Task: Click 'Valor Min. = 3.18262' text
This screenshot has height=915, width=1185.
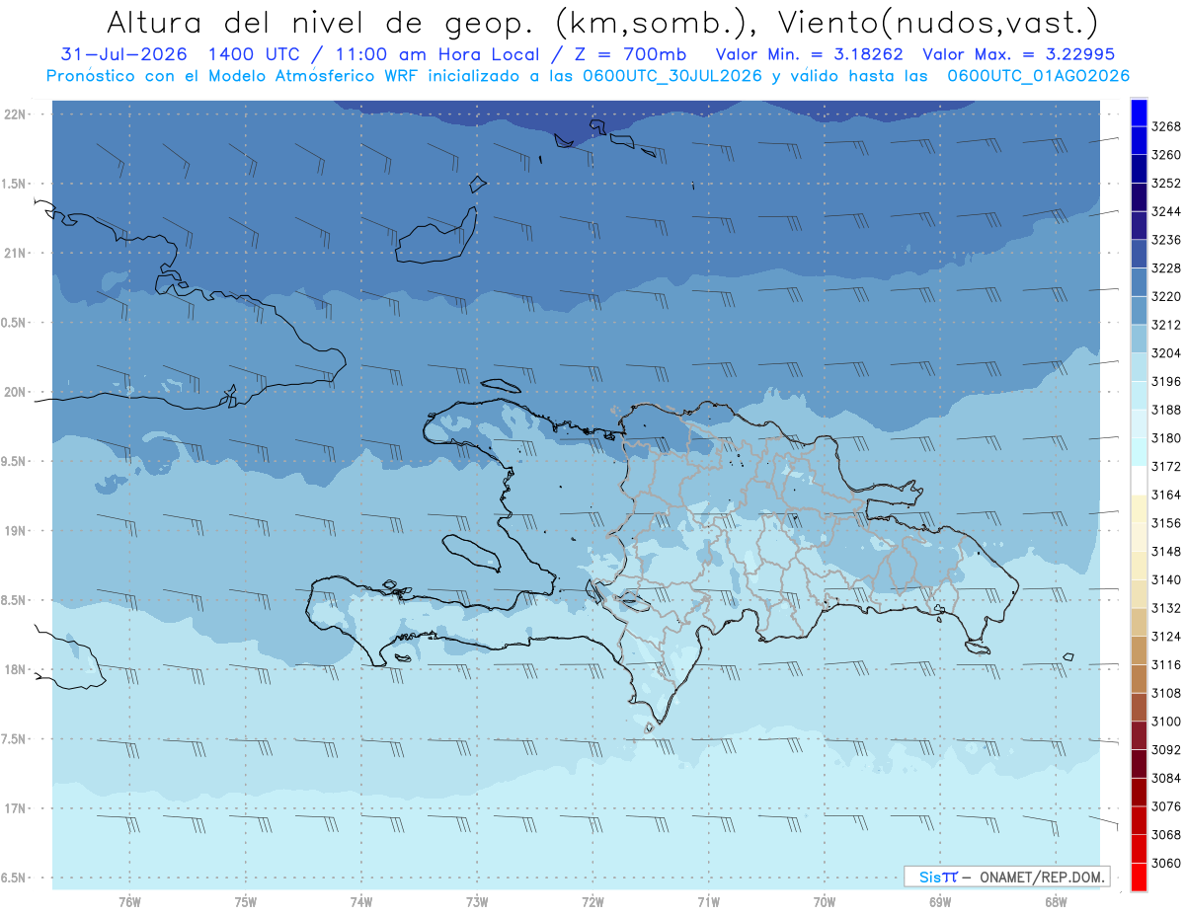Action: pos(810,55)
